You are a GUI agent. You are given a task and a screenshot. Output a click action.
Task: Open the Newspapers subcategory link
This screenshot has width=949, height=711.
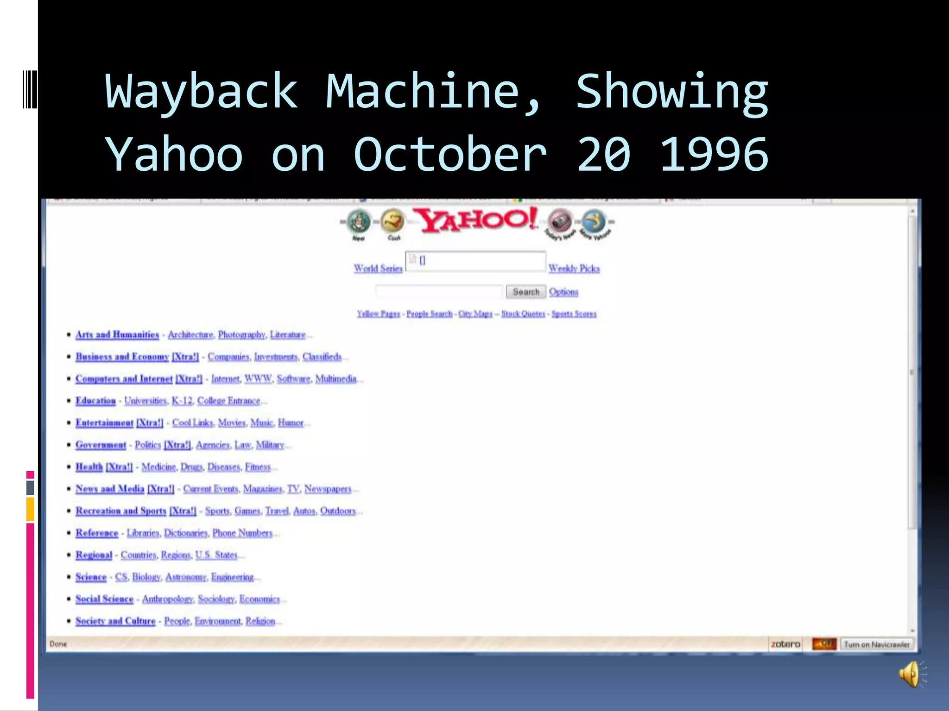click(328, 488)
